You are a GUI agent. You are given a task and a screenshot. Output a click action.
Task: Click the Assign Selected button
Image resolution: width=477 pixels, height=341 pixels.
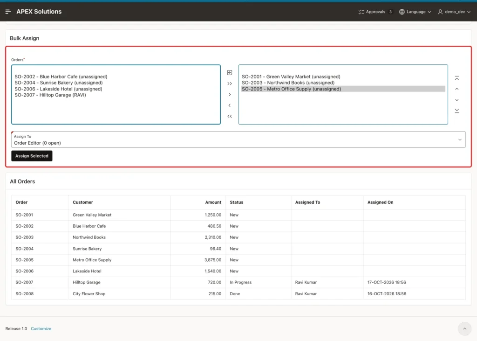point(32,156)
